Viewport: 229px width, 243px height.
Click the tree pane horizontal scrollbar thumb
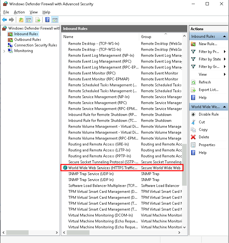(17, 232)
